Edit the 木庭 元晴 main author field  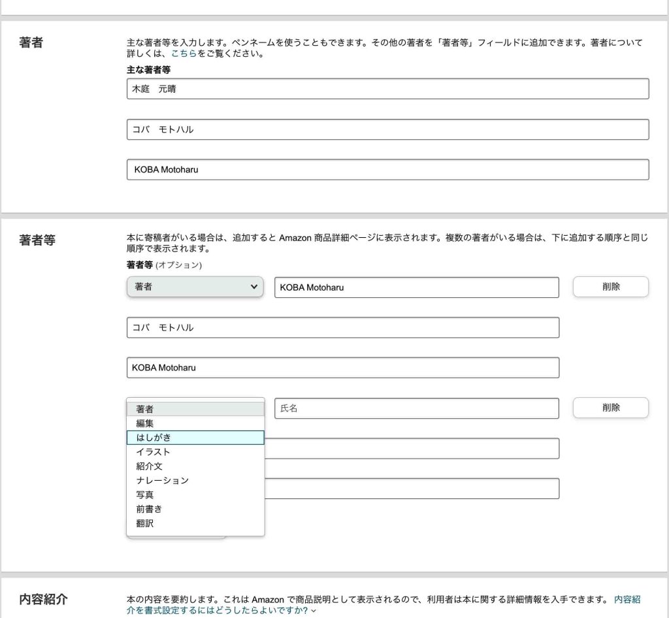tap(387, 89)
